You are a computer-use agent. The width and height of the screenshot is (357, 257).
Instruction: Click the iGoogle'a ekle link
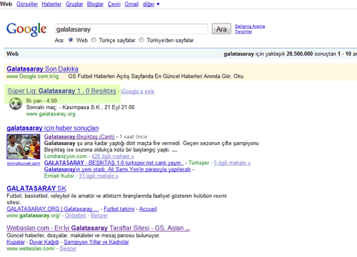click(138, 91)
